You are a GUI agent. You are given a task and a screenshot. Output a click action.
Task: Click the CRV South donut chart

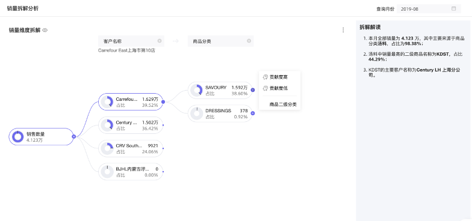click(x=107, y=148)
